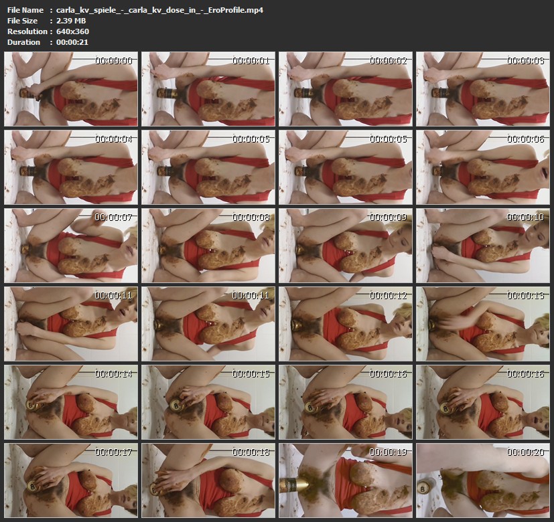Select the frame at 00:00:15
Image resolution: width=554 pixels, height=522 pixels.
tap(208, 402)
